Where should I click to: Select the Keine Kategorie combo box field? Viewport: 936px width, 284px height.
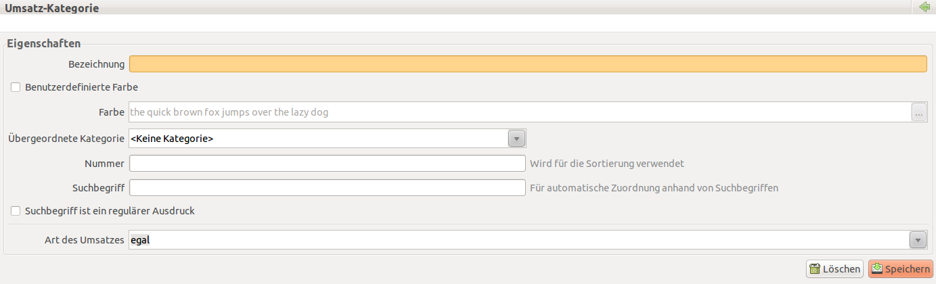coord(328,139)
